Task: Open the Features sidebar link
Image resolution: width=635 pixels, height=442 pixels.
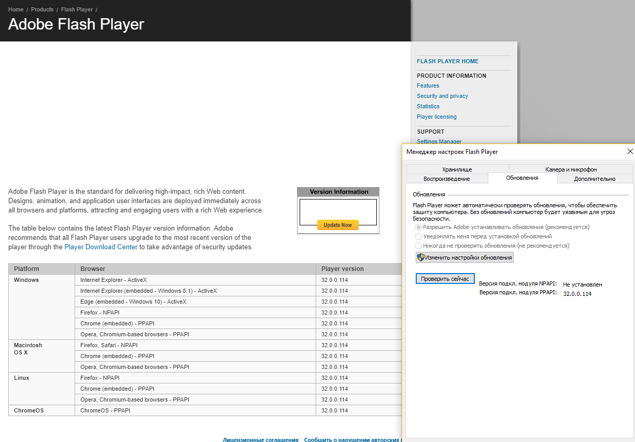Action: (x=428, y=85)
